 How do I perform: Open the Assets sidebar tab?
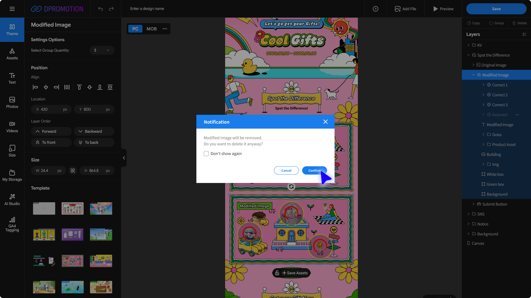pos(12,54)
